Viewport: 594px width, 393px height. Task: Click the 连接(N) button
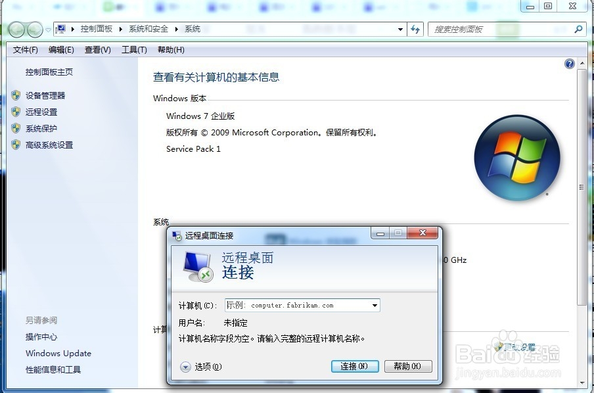355,366
